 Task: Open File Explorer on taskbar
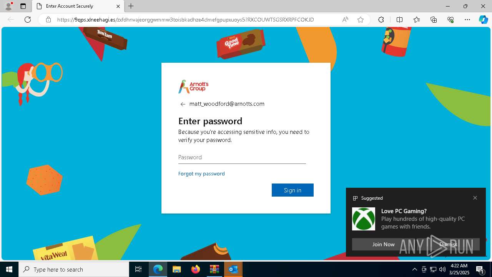pyautogui.click(x=177, y=269)
